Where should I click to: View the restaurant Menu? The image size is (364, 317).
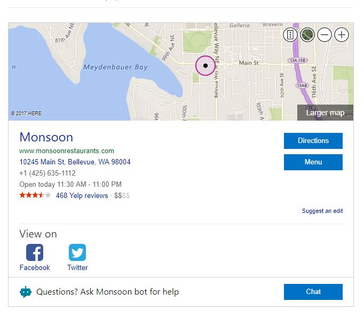[313, 162]
